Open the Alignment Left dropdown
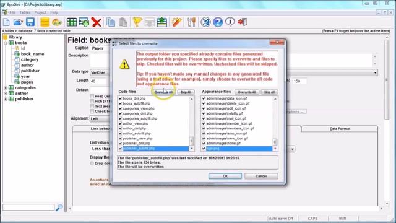The image size is (396, 223). (x=100, y=118)
